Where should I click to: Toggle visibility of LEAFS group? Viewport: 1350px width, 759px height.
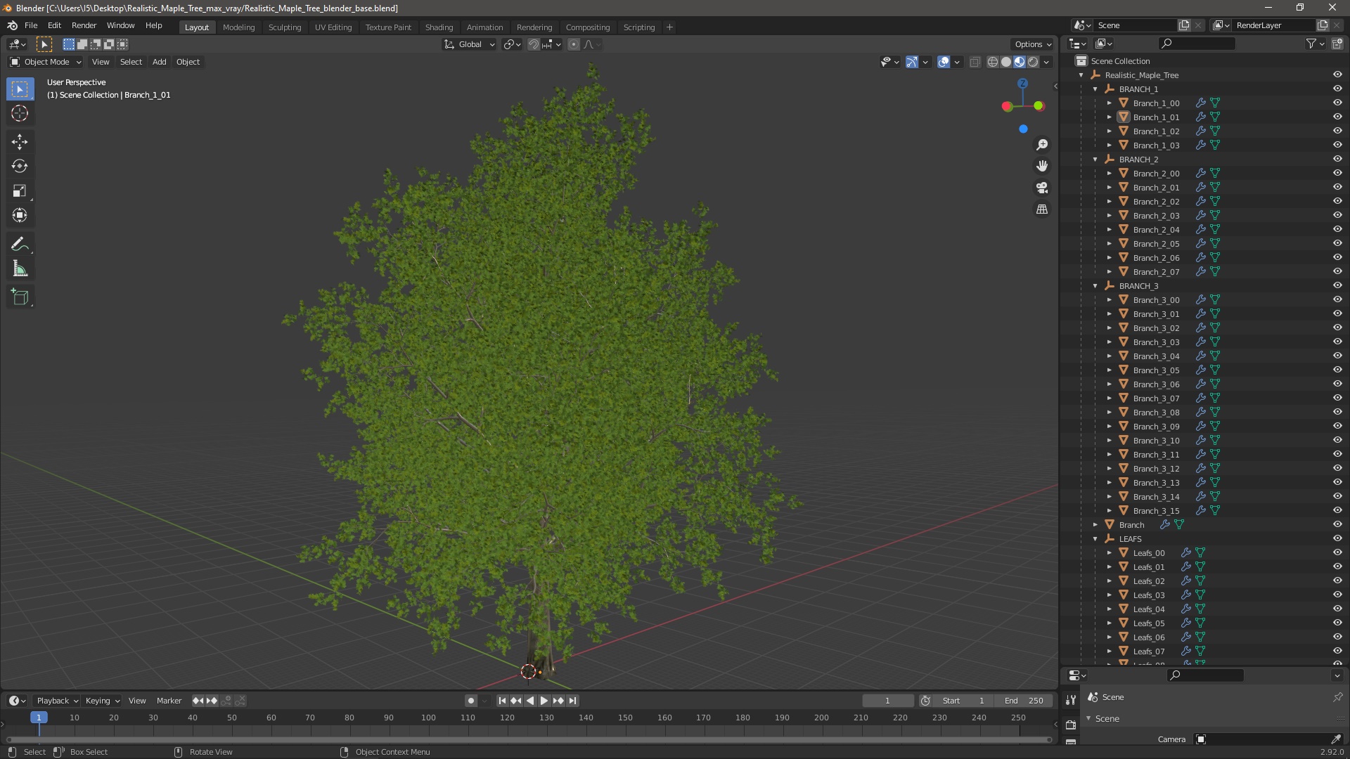(1337, 538)
